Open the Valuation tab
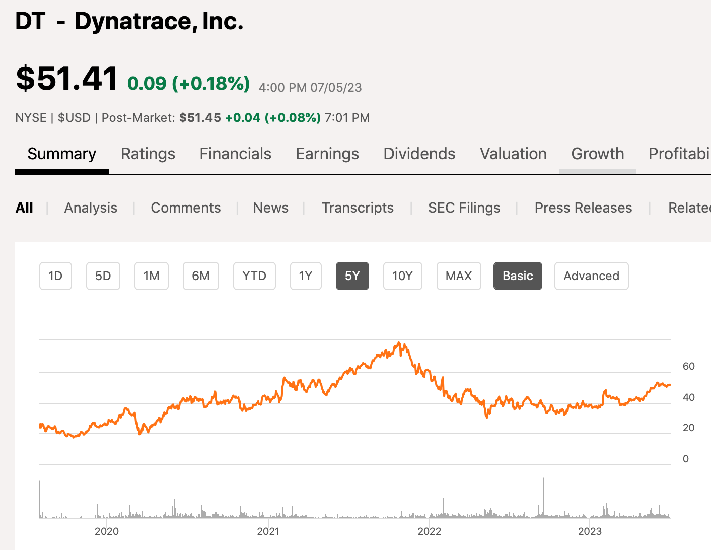 tap(513, 154)
